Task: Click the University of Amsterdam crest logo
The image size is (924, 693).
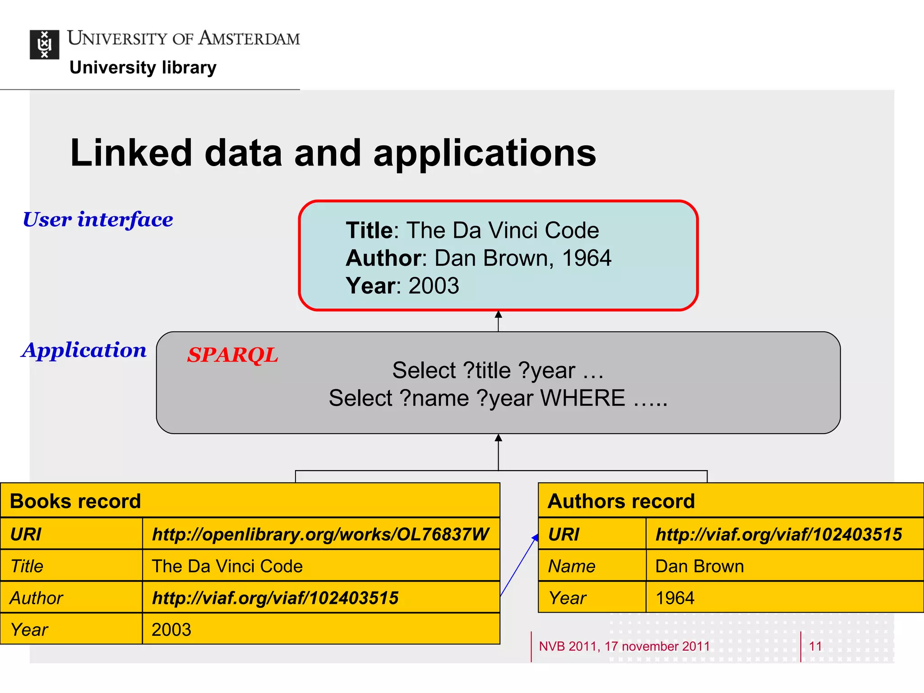Action: click(44, 45)
